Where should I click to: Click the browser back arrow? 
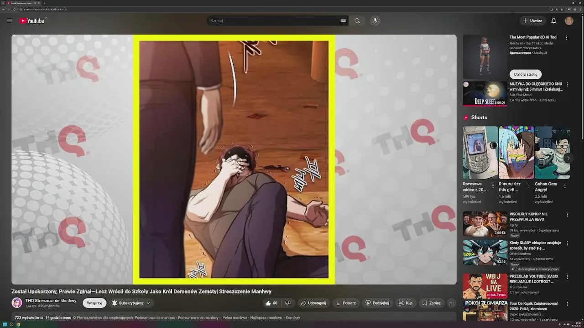(x=3, y=9)
